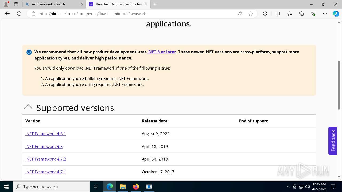
Task: Click the October 17, 2017 release date
Action: [x=158, y=172]
